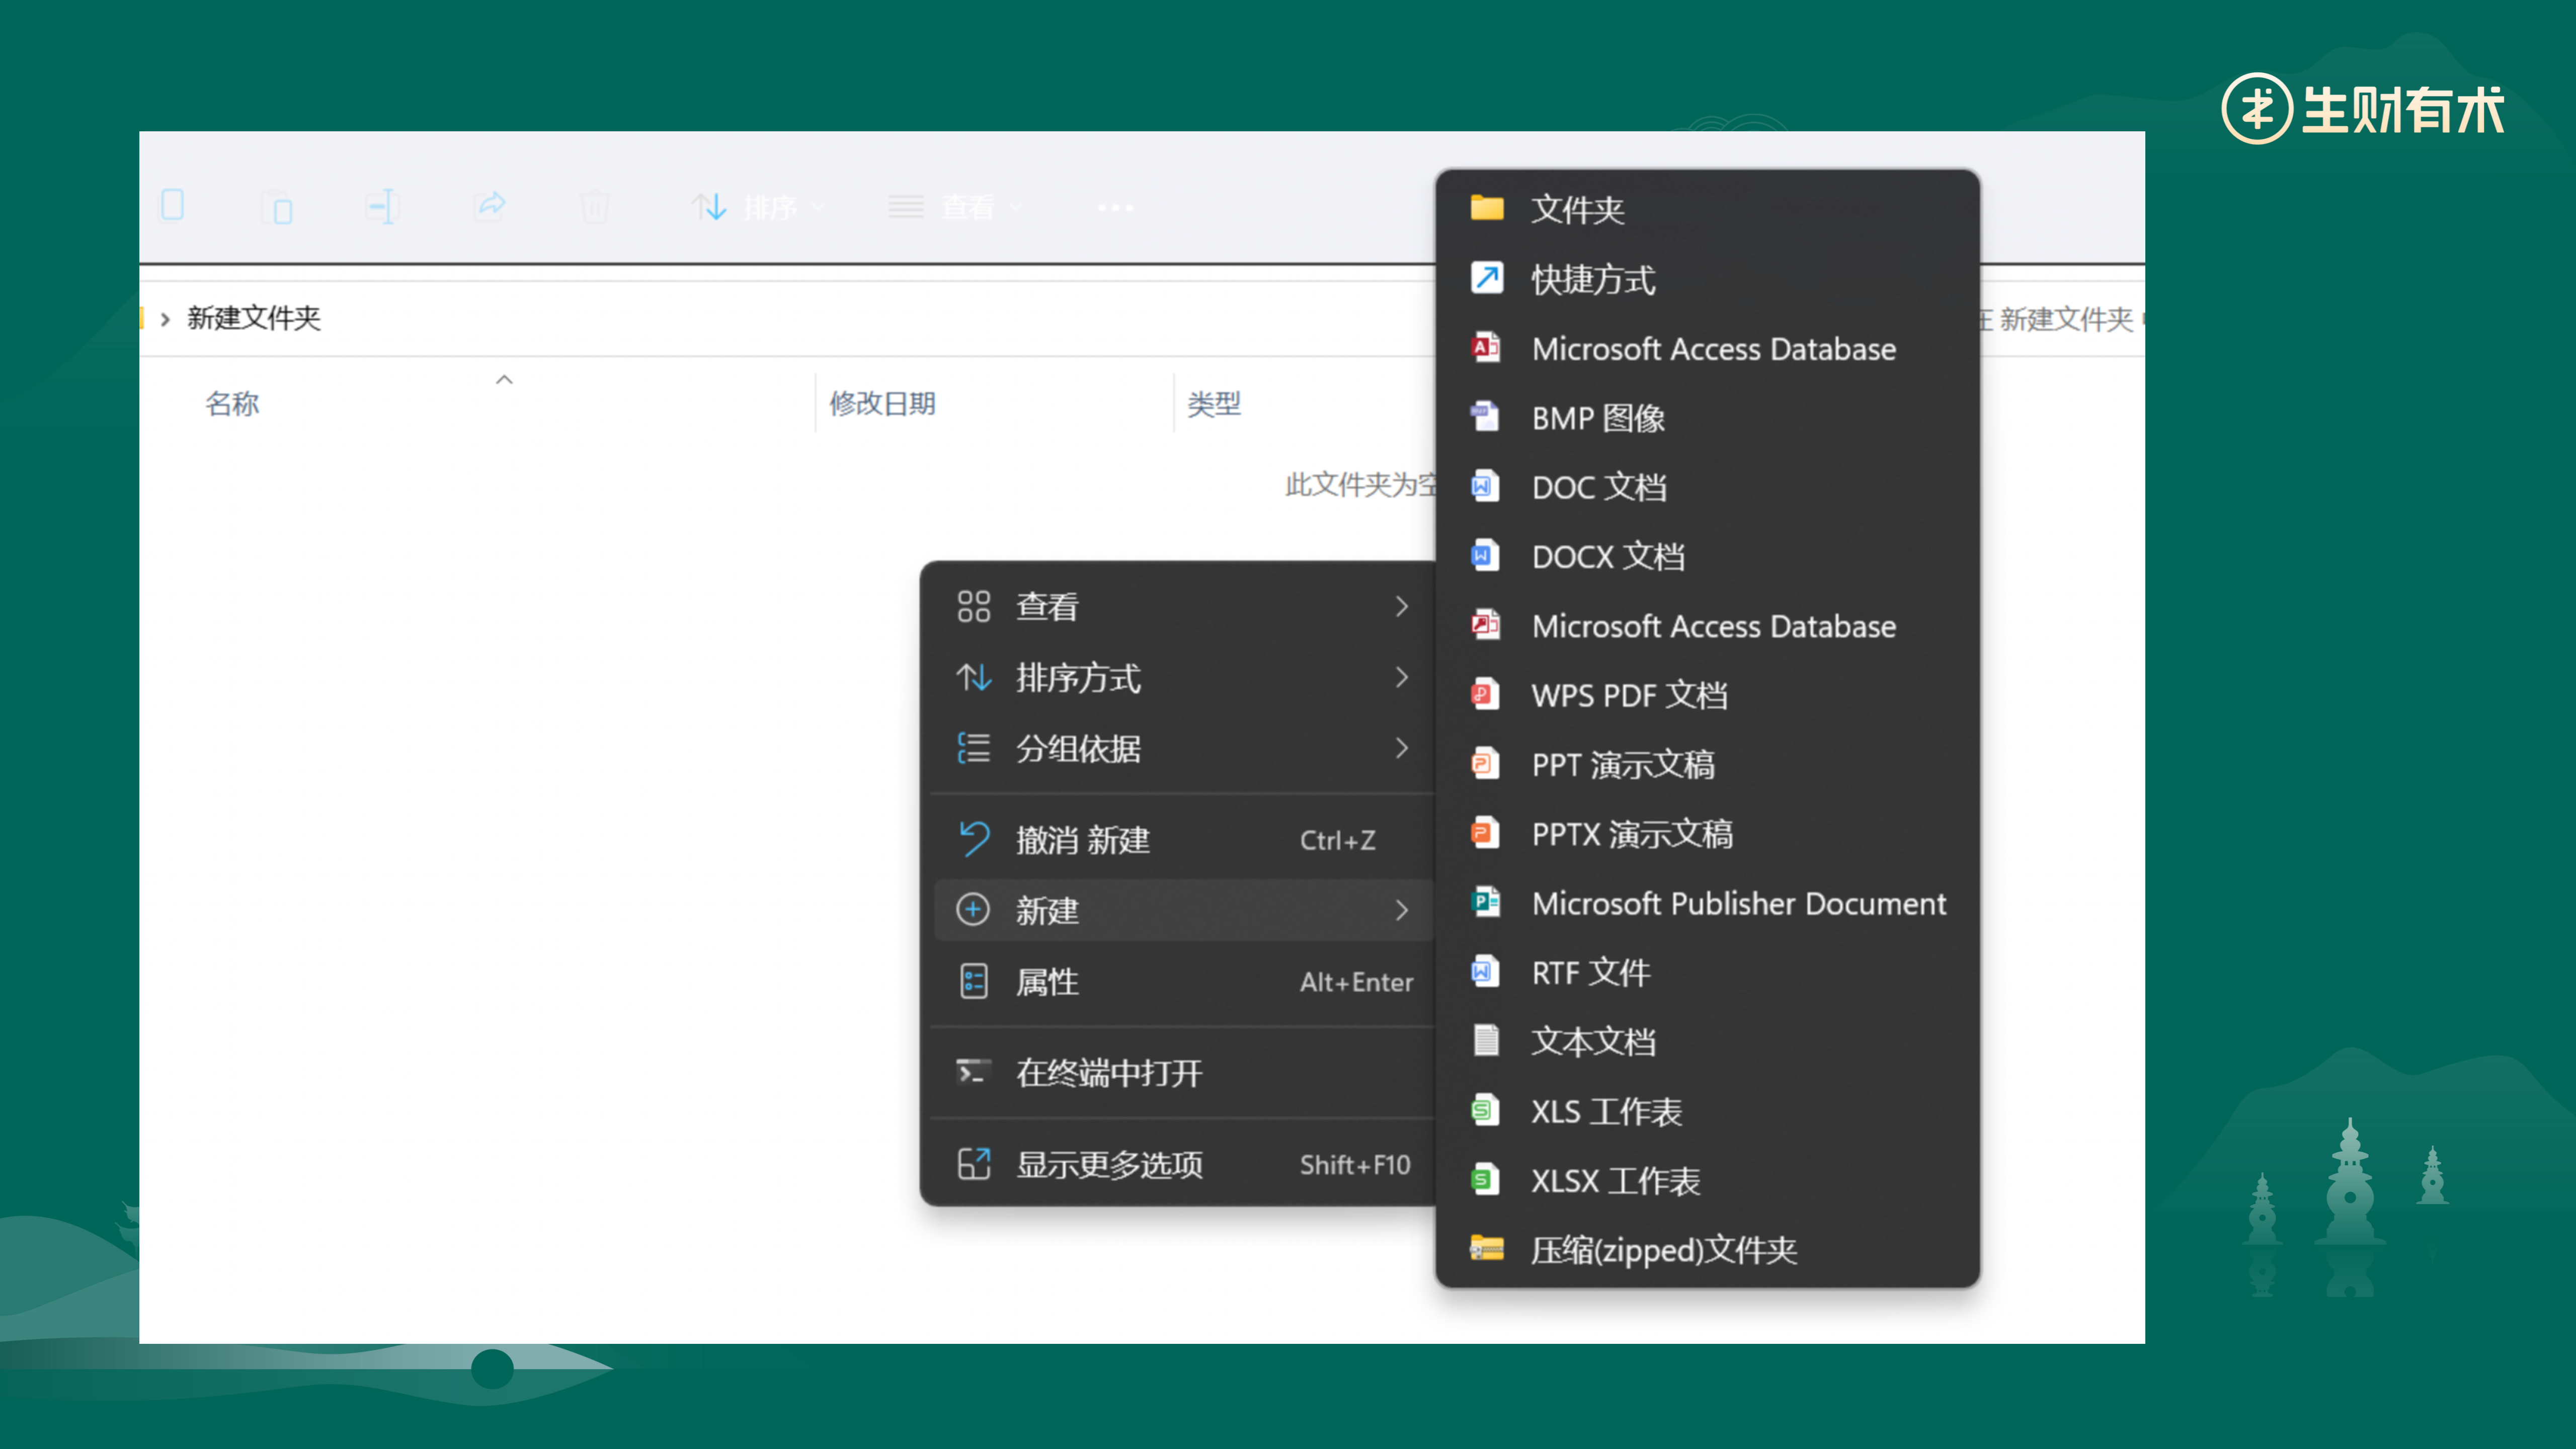Click the BMP image file icon

click(x=1486, y=416)
